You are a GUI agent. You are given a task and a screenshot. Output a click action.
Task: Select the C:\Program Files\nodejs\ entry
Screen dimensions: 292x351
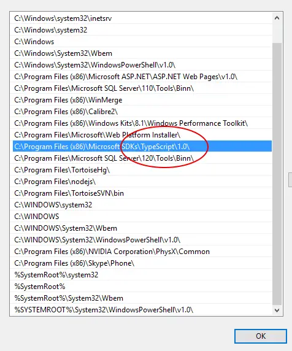[142, 182]
